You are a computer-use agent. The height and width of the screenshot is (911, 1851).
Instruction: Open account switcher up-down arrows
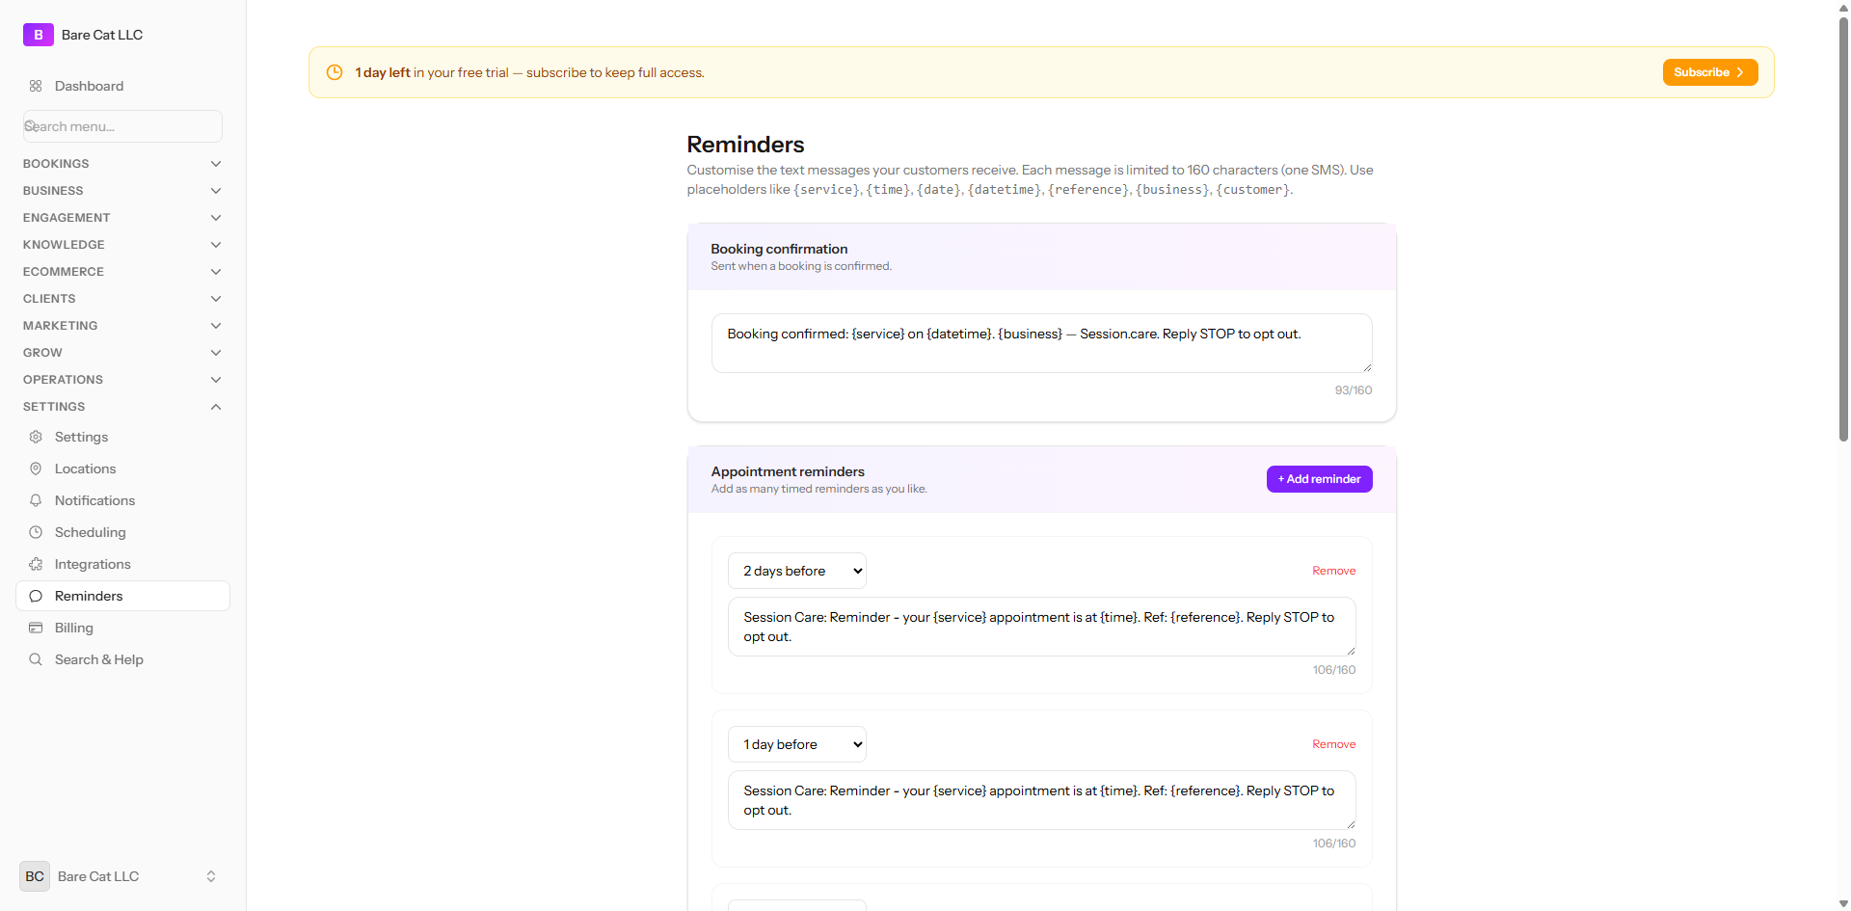(x=211, y=876)
